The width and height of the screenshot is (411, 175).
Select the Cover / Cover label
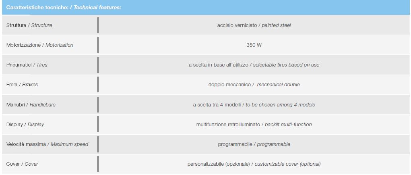point(22,164)
